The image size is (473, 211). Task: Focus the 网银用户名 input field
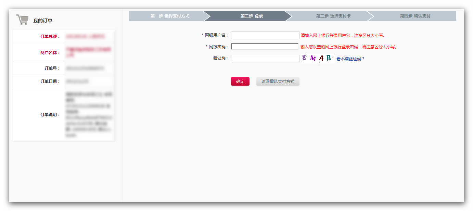265,35
